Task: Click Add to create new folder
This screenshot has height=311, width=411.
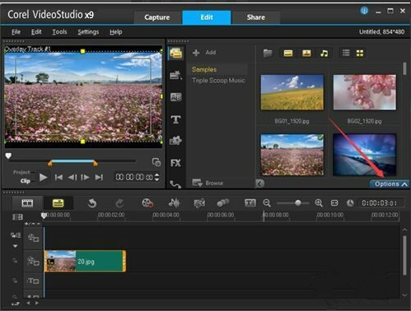Action: click(x=204, y=53)
